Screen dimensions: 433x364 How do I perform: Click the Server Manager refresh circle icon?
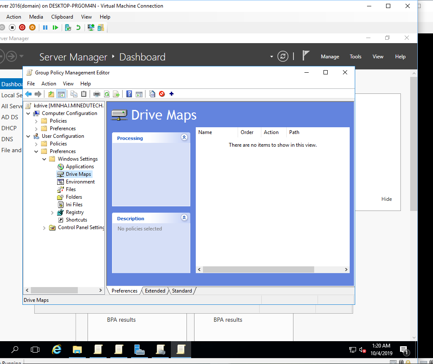283,56
